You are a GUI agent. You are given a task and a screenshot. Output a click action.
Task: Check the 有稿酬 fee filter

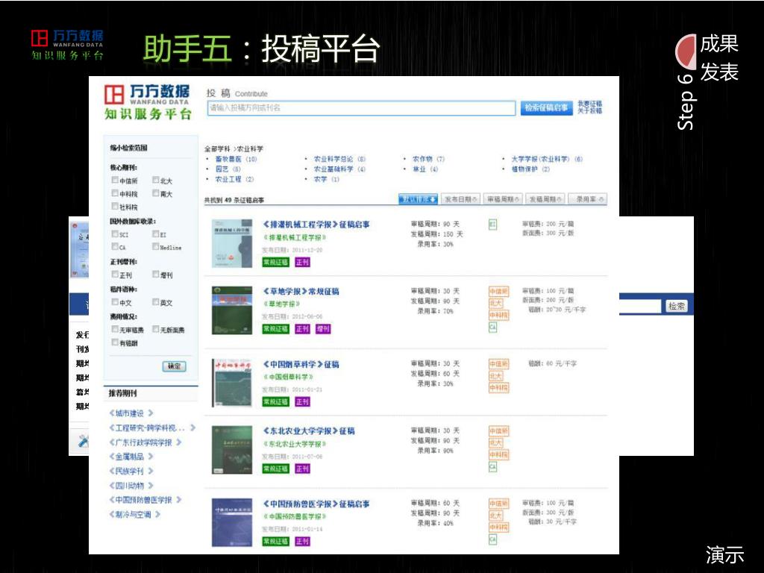click(115, 342)
